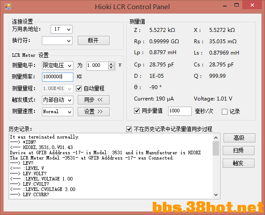Enable the 记录 record checkbox

point(224,111)
